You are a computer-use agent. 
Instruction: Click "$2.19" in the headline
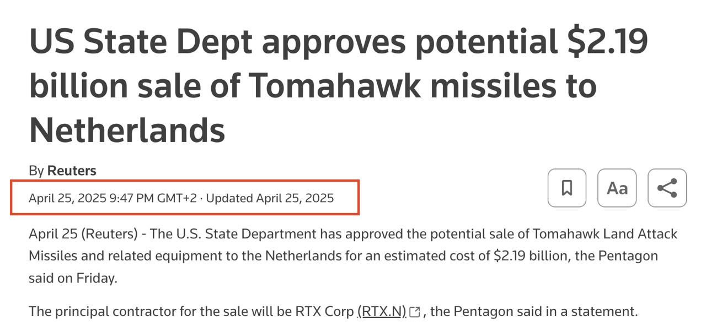pyautogui.click(x=607, y=41)
